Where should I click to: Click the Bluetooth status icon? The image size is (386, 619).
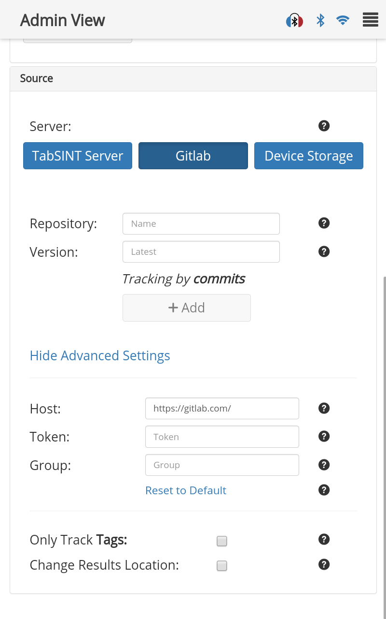[x=320, y=20]
